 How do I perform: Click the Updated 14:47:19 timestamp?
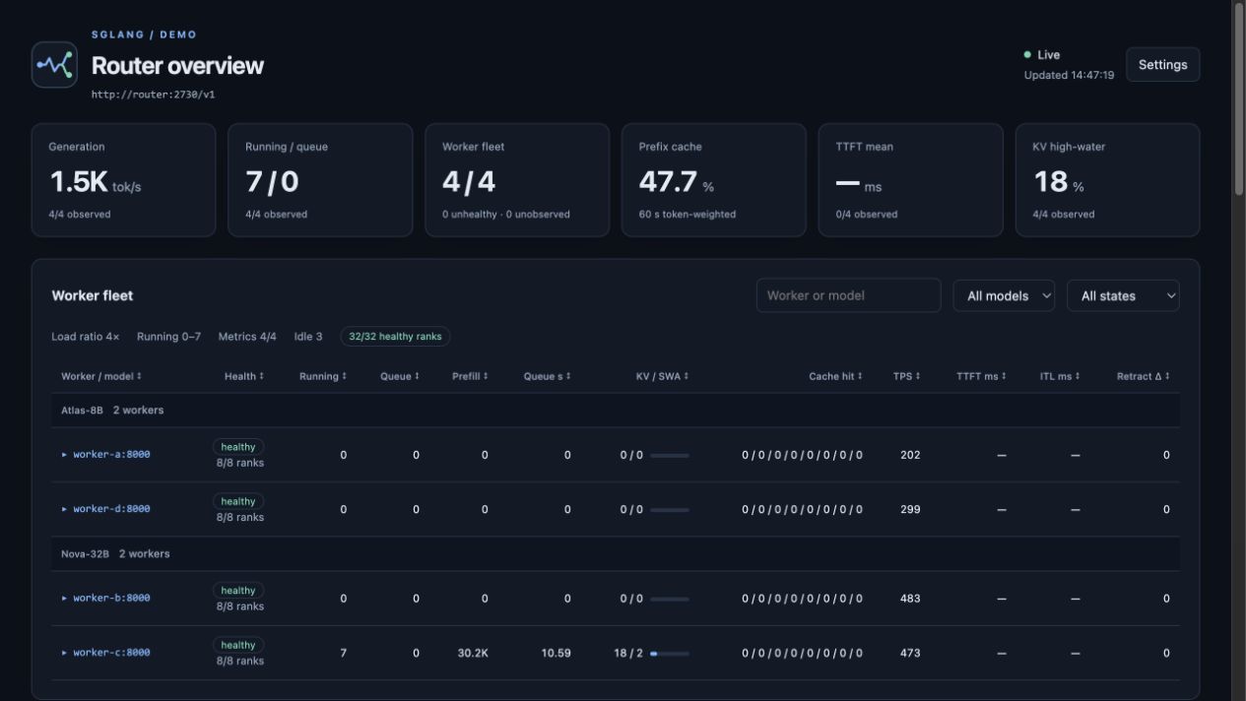pos(1069,75)
